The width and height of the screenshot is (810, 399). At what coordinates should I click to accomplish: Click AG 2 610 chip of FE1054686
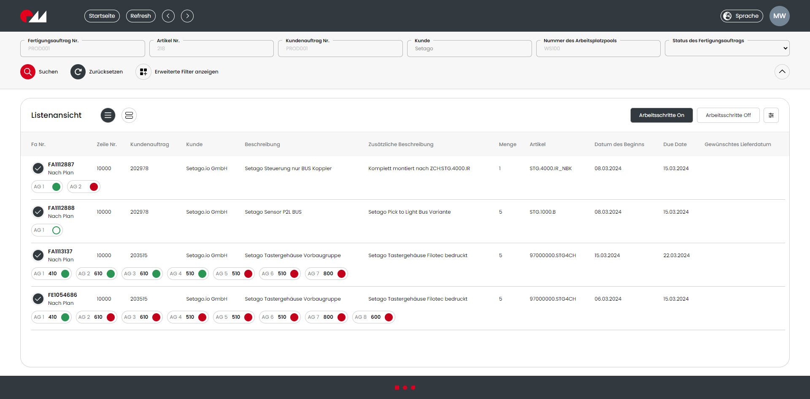(x=97, y=317)
